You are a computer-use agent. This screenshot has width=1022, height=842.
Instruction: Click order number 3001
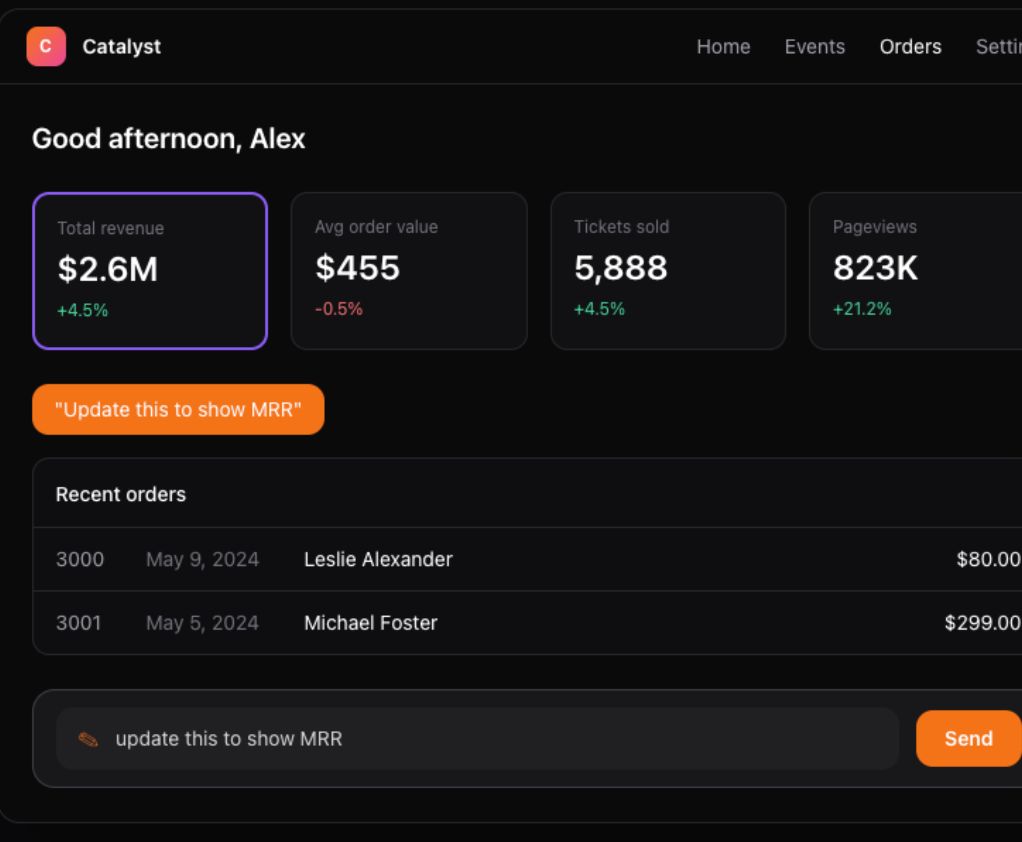[79, 623]
